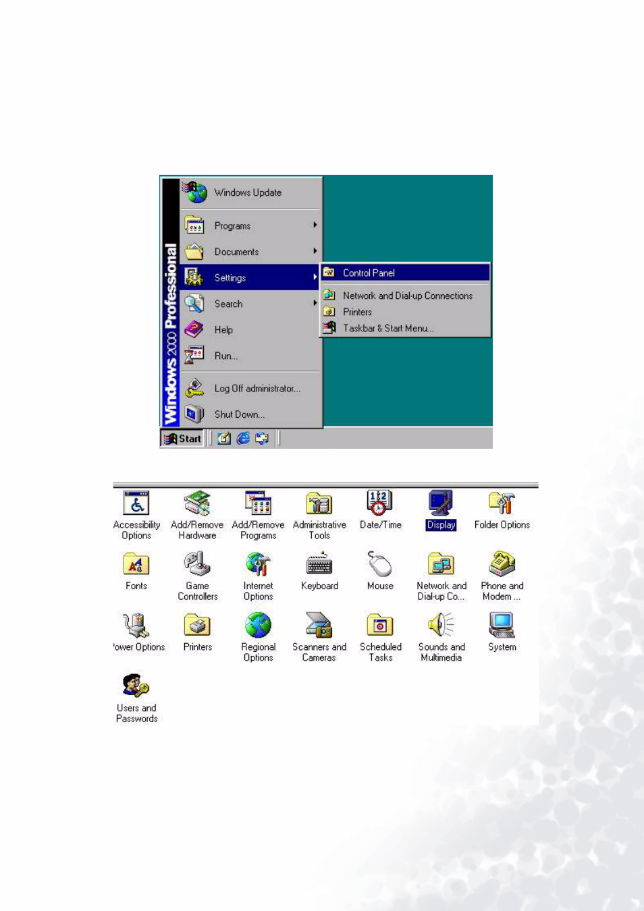Screen dimensions: 644x911
Task: Open the Phone and Modem applet
Action: click(502, 576)
